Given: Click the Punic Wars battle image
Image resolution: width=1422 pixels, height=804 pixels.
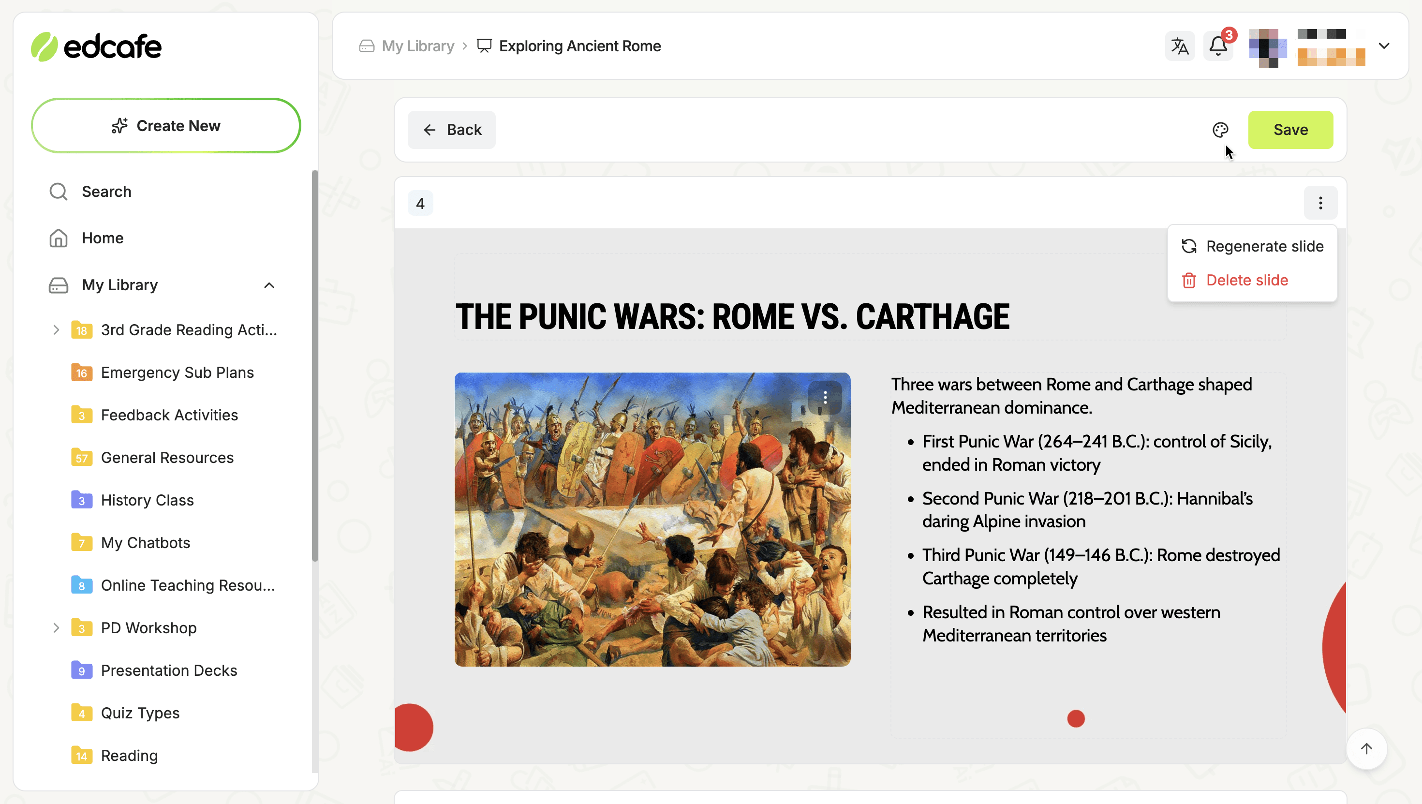Looking at the screenshot, I should pos(635,530).
